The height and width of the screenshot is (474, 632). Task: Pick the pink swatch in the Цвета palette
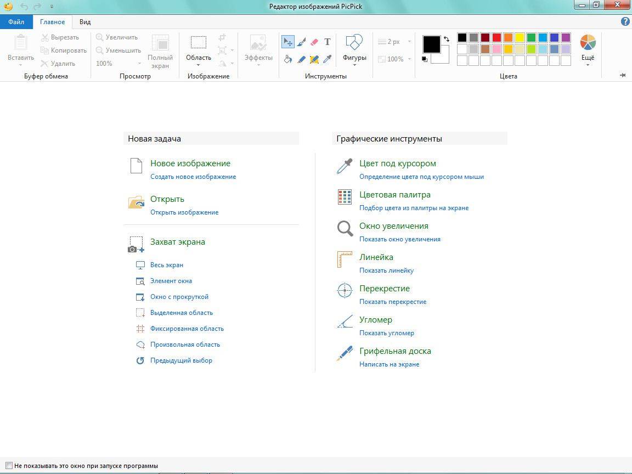click(x=497, y=49)
